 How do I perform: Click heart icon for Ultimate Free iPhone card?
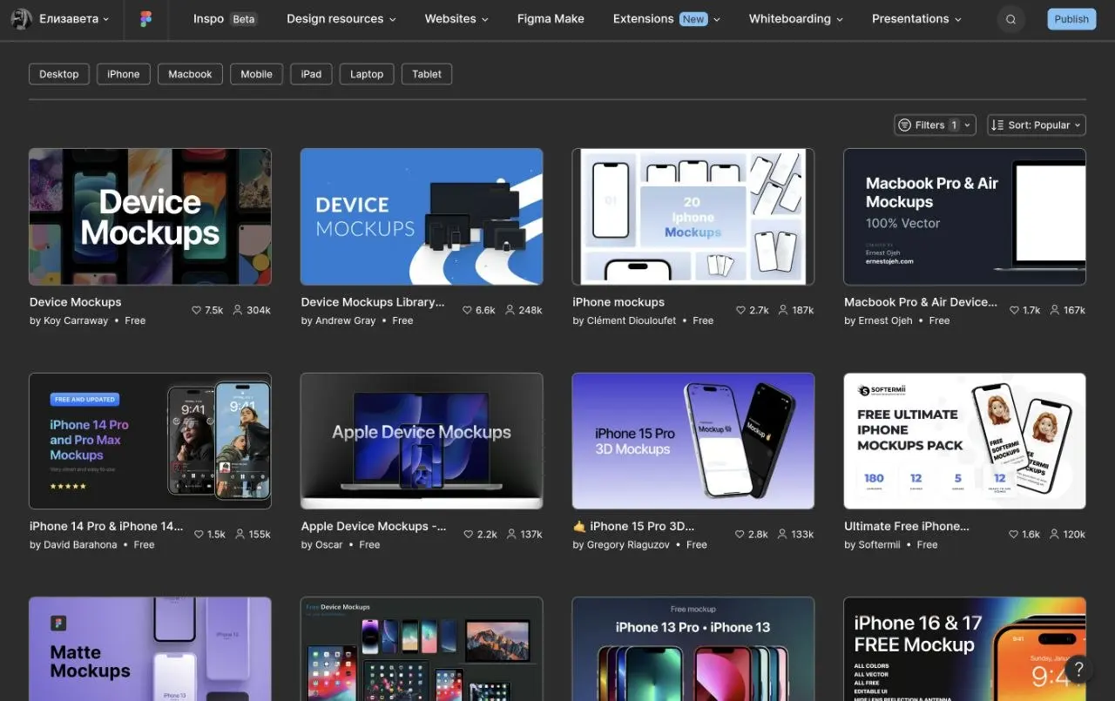pos(1013,534)
